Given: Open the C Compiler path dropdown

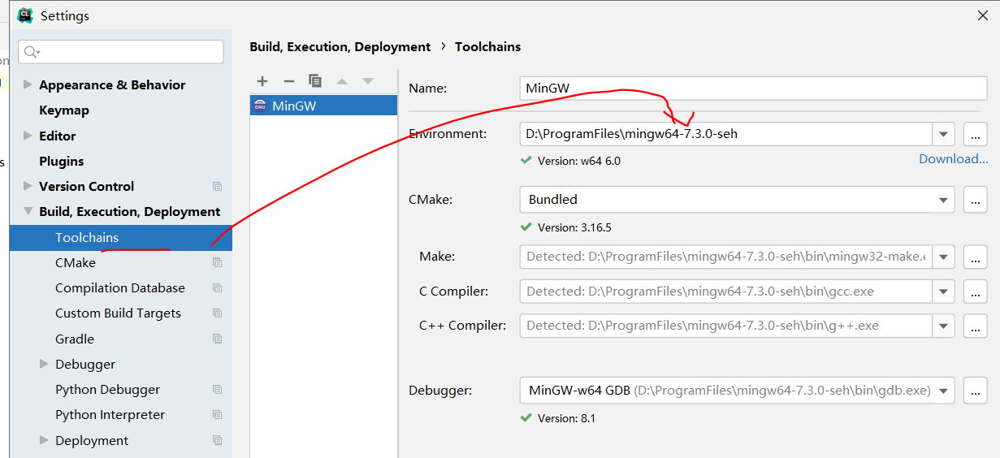Looking at the screenshot, I should [943, 291].
